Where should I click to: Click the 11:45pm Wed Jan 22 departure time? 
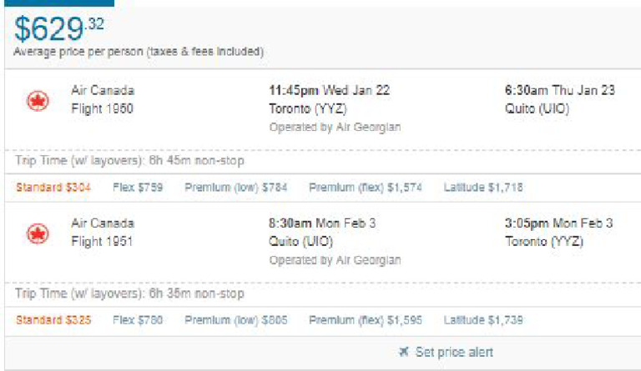click(x=329, y=90)
